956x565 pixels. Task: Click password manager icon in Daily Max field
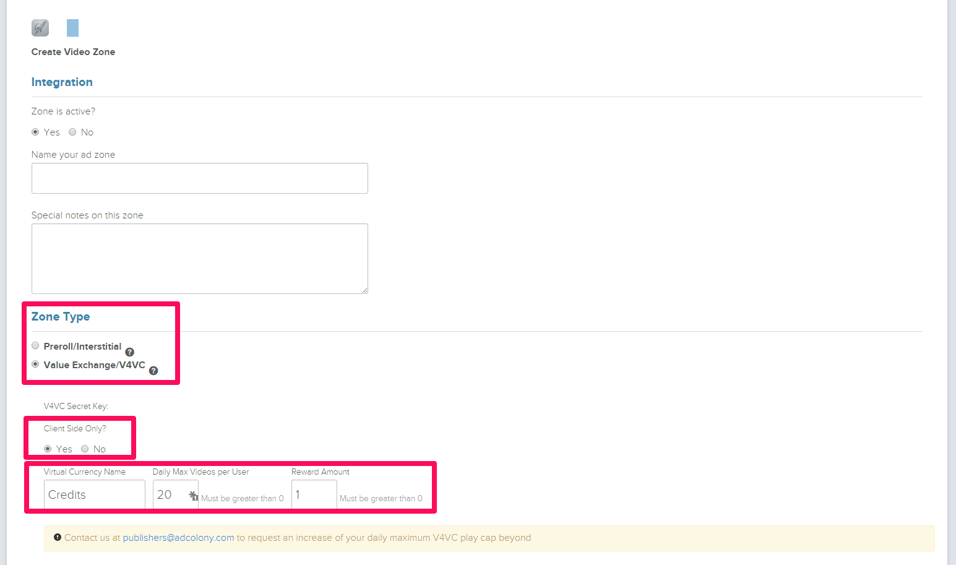[194, 496]
